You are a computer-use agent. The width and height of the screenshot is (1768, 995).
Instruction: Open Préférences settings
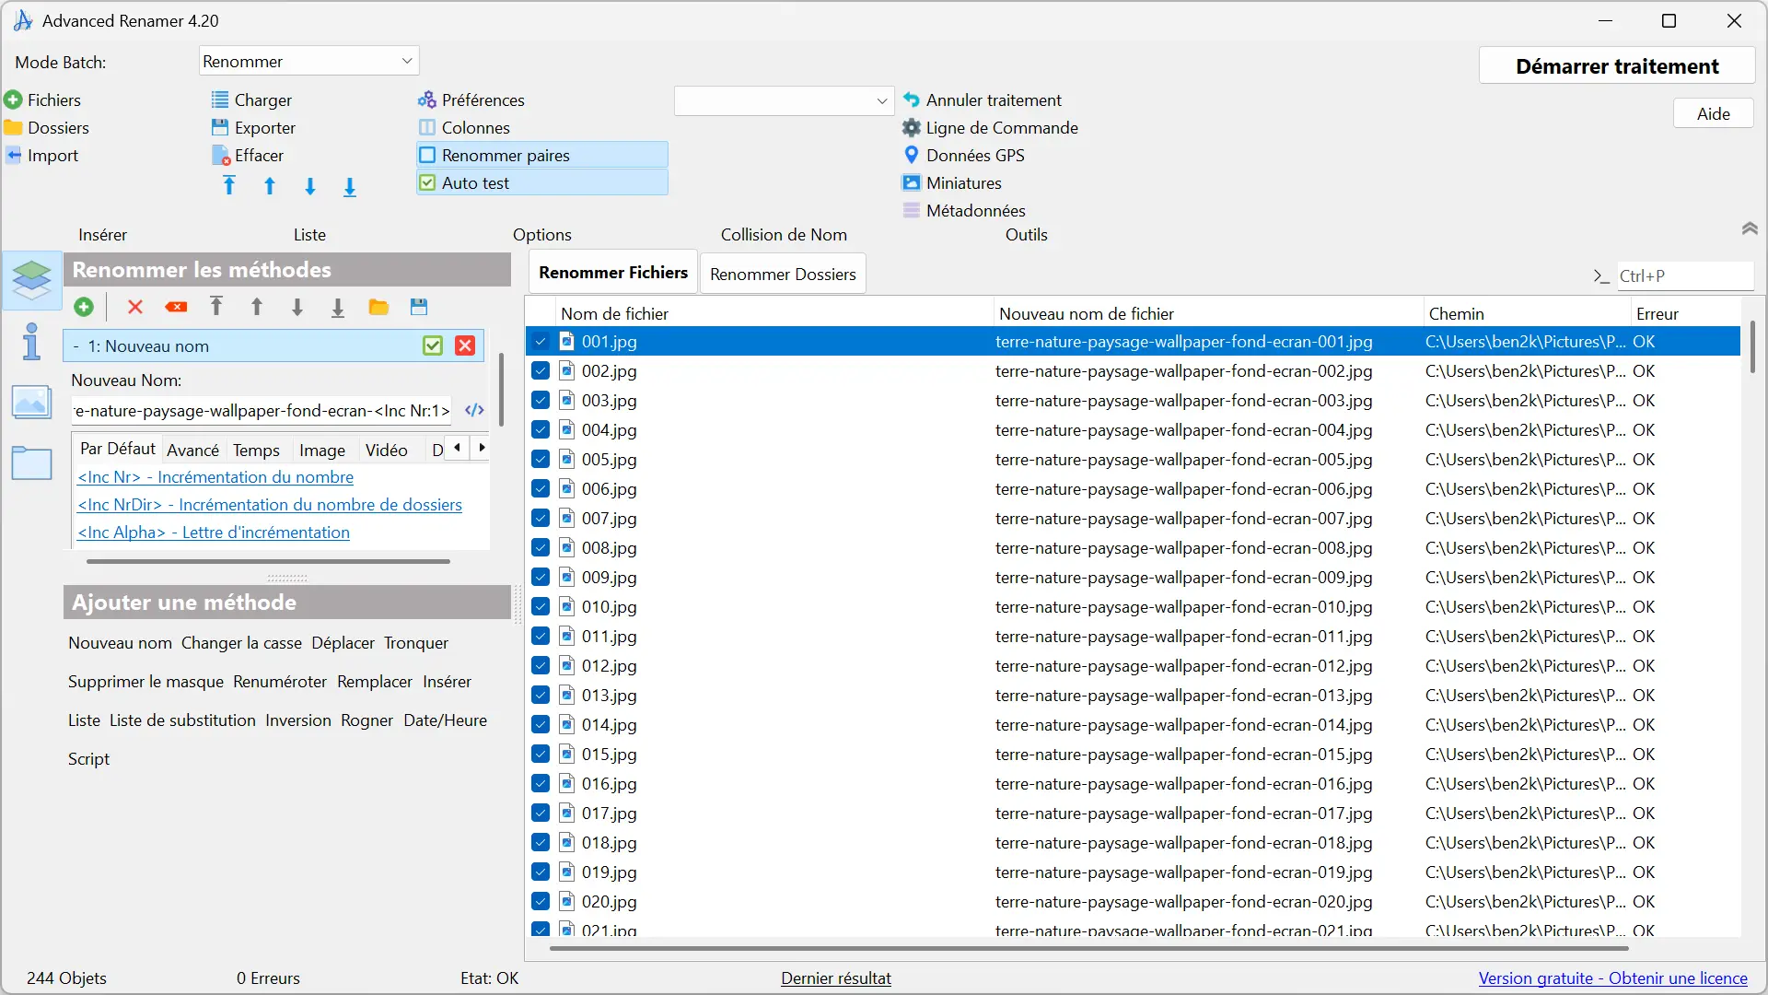coord(471,99)
